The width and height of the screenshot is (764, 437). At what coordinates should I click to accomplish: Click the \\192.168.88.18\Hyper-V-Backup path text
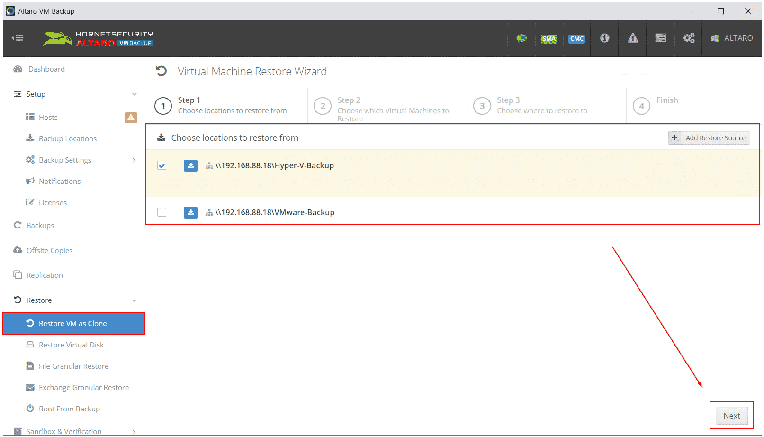click(275, 165)
